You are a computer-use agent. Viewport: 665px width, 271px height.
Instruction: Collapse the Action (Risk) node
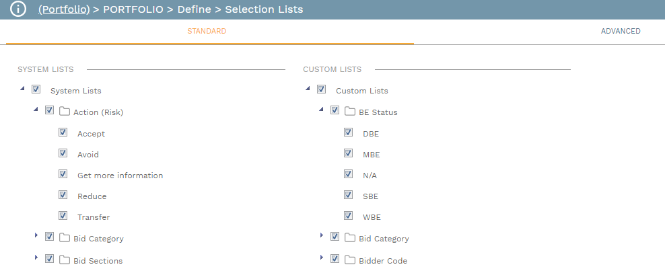36,110
